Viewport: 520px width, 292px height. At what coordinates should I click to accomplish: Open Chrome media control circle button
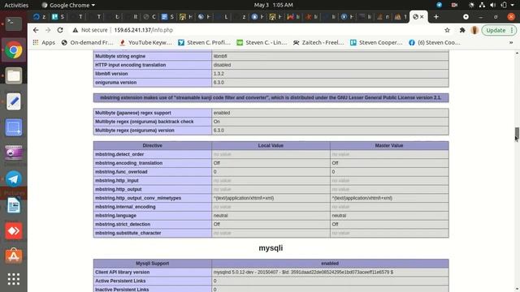(x=466, y=16)
